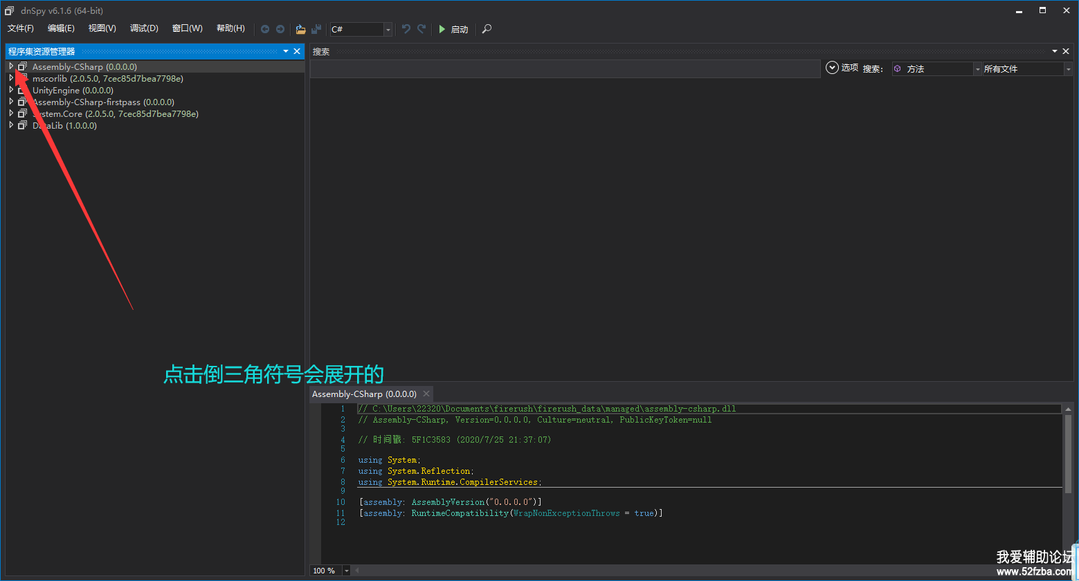Close the Assembly-CSharp document tab
Screen dimensions: 1079x581
click(x=427, y=394)
